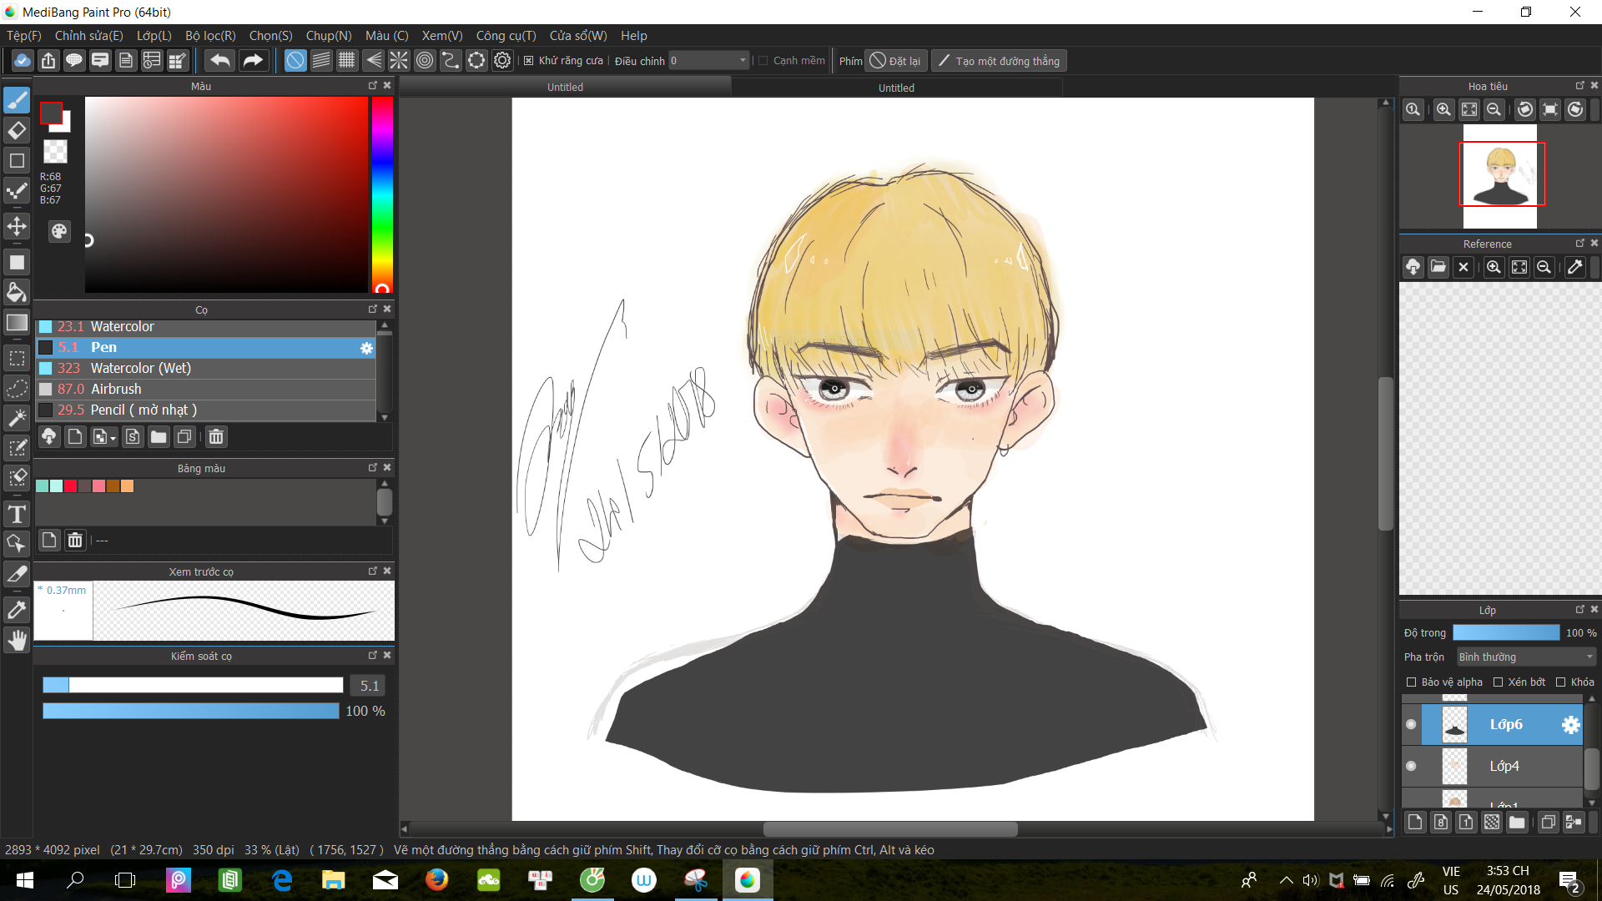Image resolution: width=1602 pixels, height=901 pixels.
Task: Enable circle snap
Action: 425,60
